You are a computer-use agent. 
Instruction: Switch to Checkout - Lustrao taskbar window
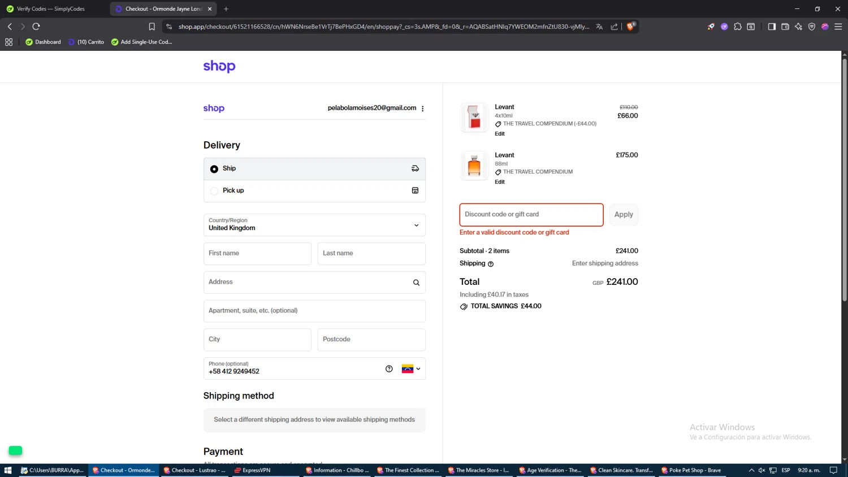click(194, 470)
